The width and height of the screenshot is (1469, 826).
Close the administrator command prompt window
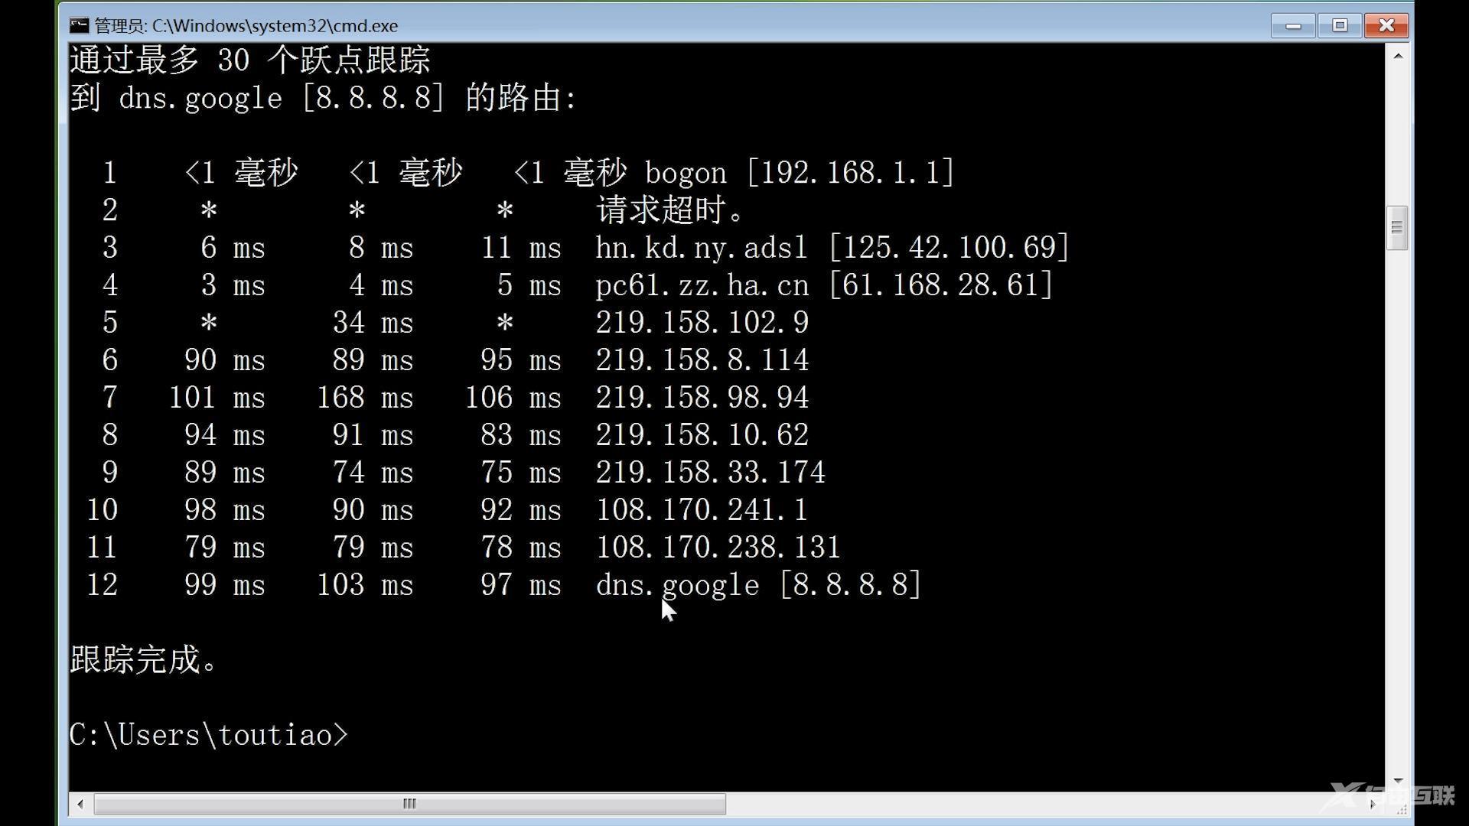tap(1386, 25)
